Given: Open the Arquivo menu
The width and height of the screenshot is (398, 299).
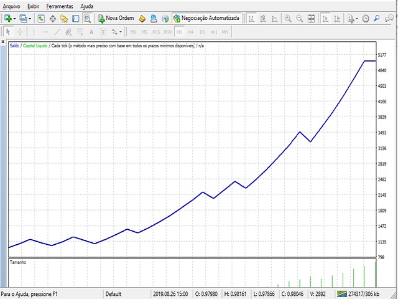Looking at the screenshot, I should click(11, 6).
